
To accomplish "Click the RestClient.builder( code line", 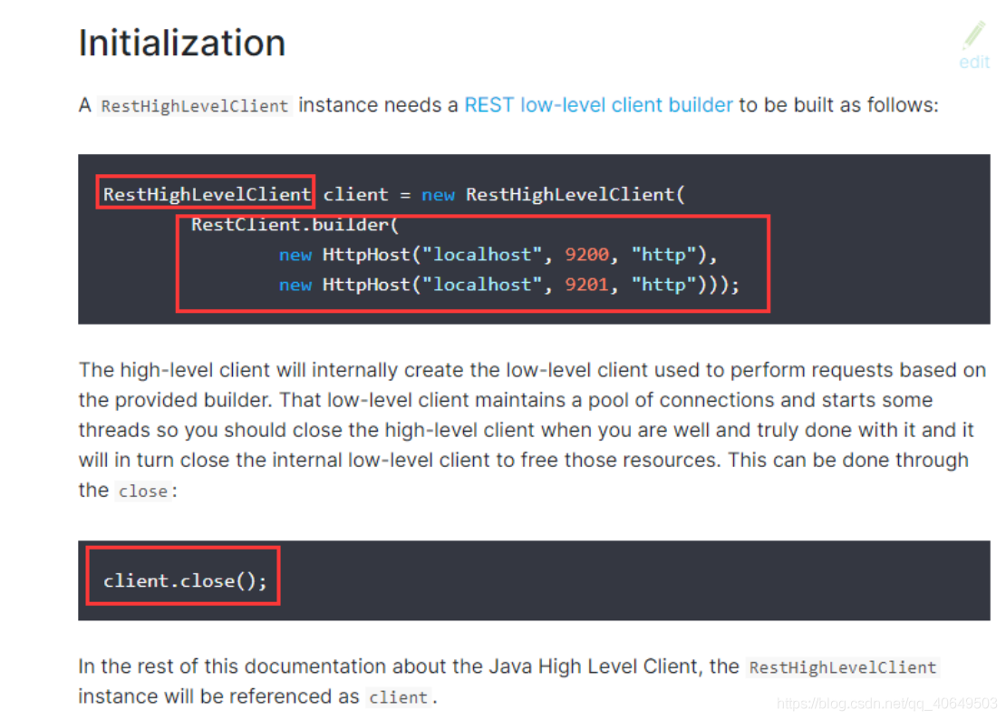I will 295,225.
